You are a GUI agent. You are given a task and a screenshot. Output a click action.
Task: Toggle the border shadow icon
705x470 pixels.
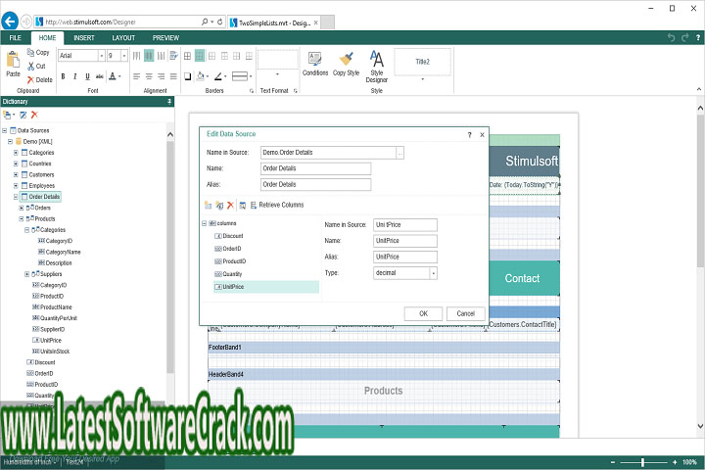(187, 76)
